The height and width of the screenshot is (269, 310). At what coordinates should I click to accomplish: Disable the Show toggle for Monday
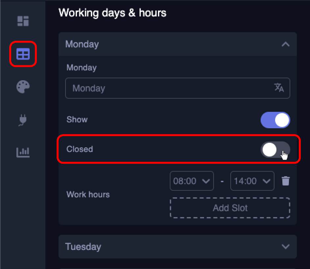click(275, 120)
